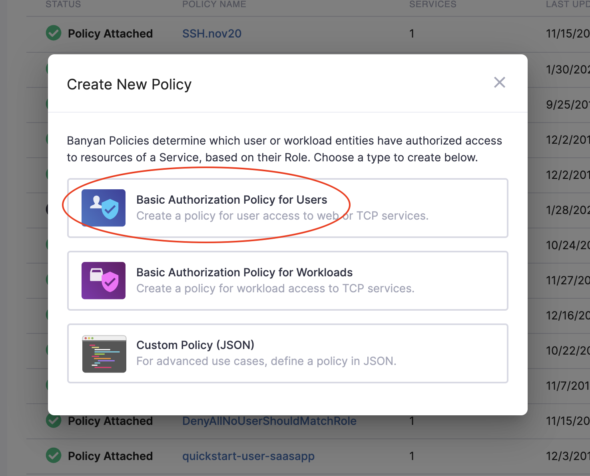Open the DenyAllNoUserShouldMatchRole policy
Screen dimensions: 590x476
pos(269,421)
